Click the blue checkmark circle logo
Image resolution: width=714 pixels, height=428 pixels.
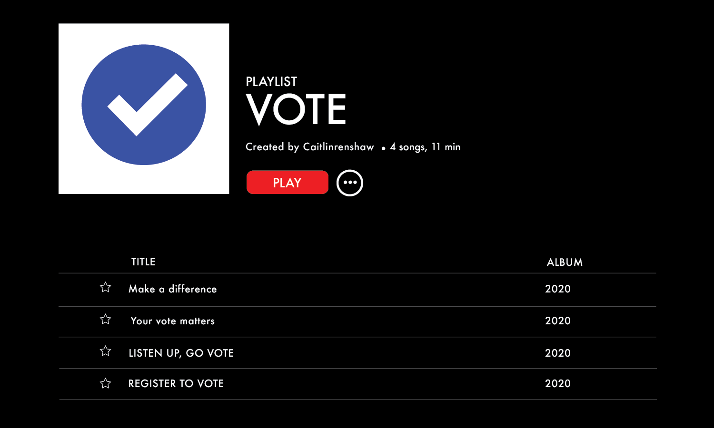click(144, 105)
